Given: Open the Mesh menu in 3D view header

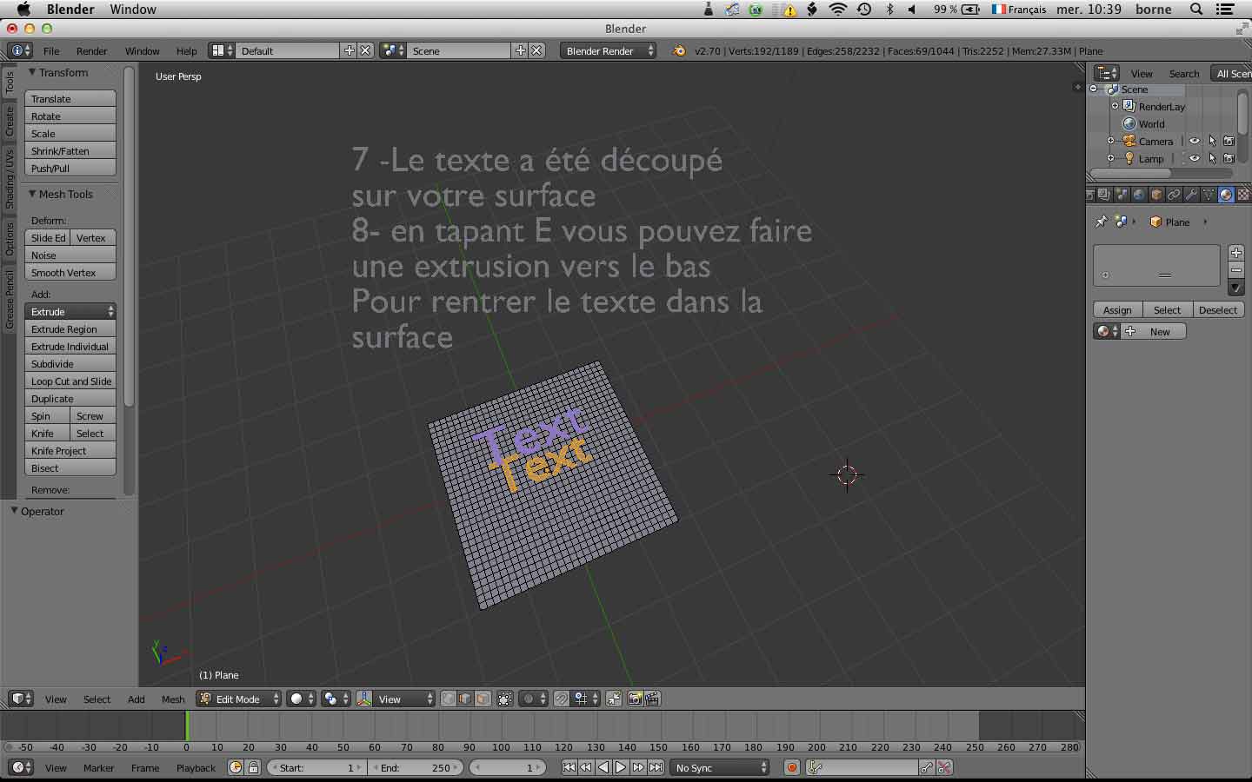Looking at the screenshot, I should coord(173,699).
